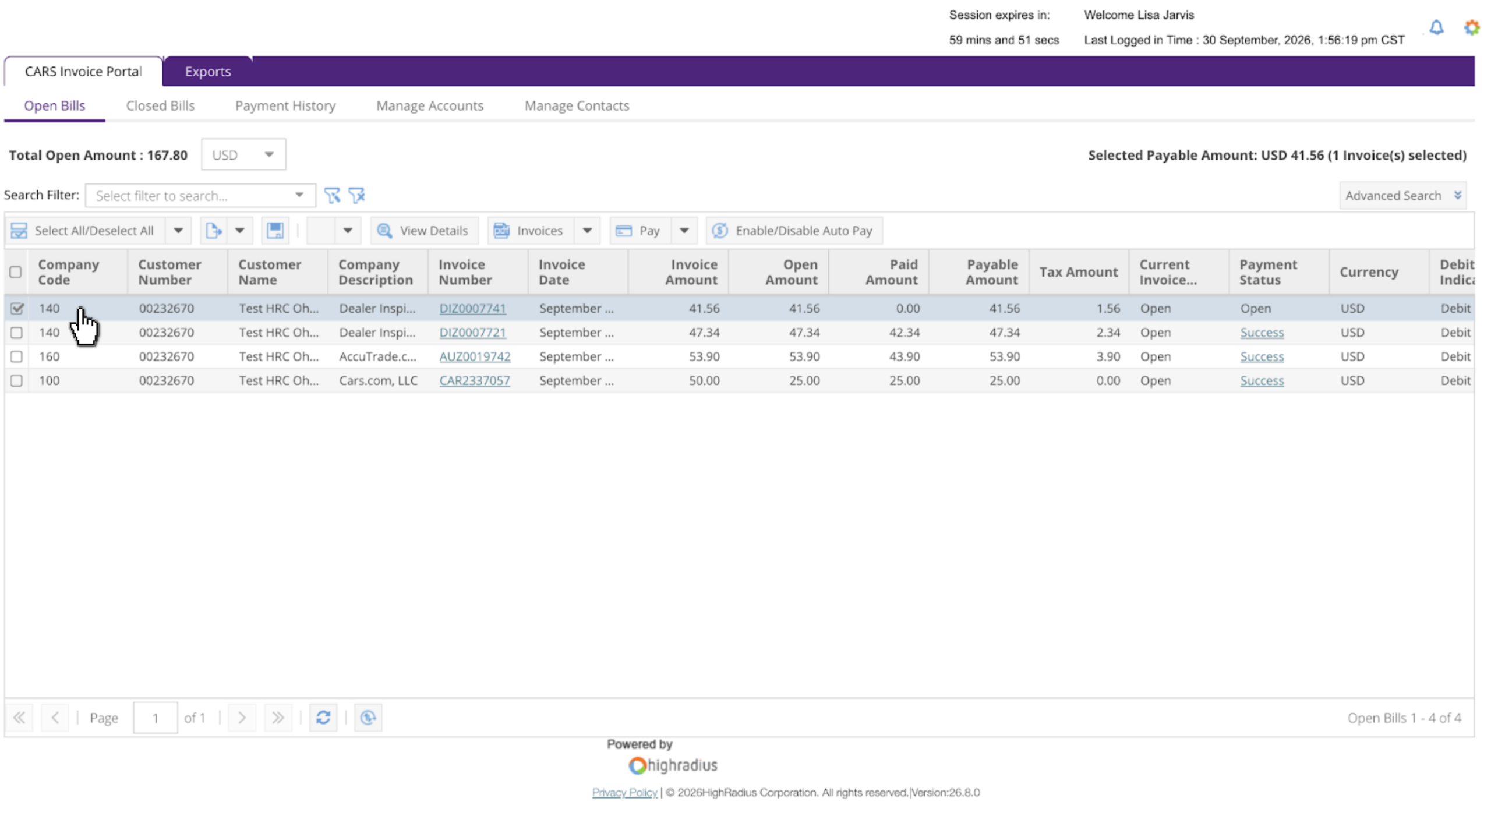Open the USD currency dropdown

tap(243, 154)
